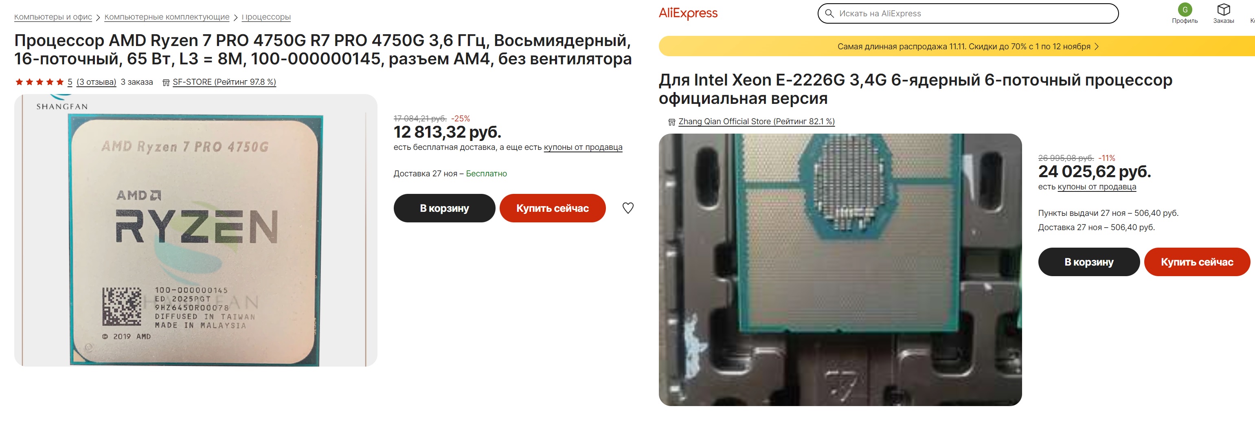This screenshot has height=435, width=1255.
Task: Focus the Искать на AliExpress search field
Action: (x=968, y=13)
